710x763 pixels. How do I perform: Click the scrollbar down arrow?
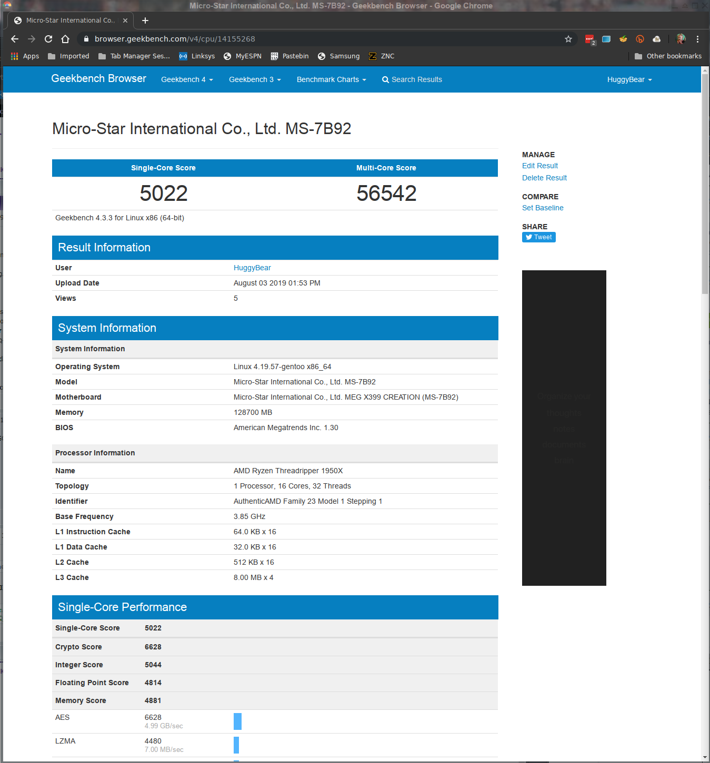coord(705,758)
